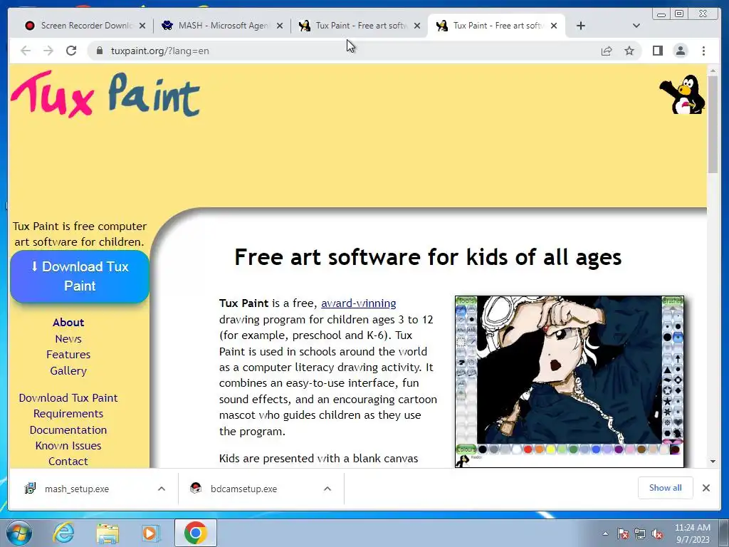Close the active Tux Paint tab
Viewport: 729px width, 547px height.
click(554, 26)
